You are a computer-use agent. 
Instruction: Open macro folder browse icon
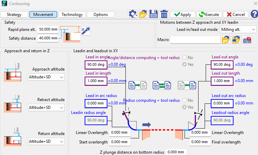tap(226, 40)
